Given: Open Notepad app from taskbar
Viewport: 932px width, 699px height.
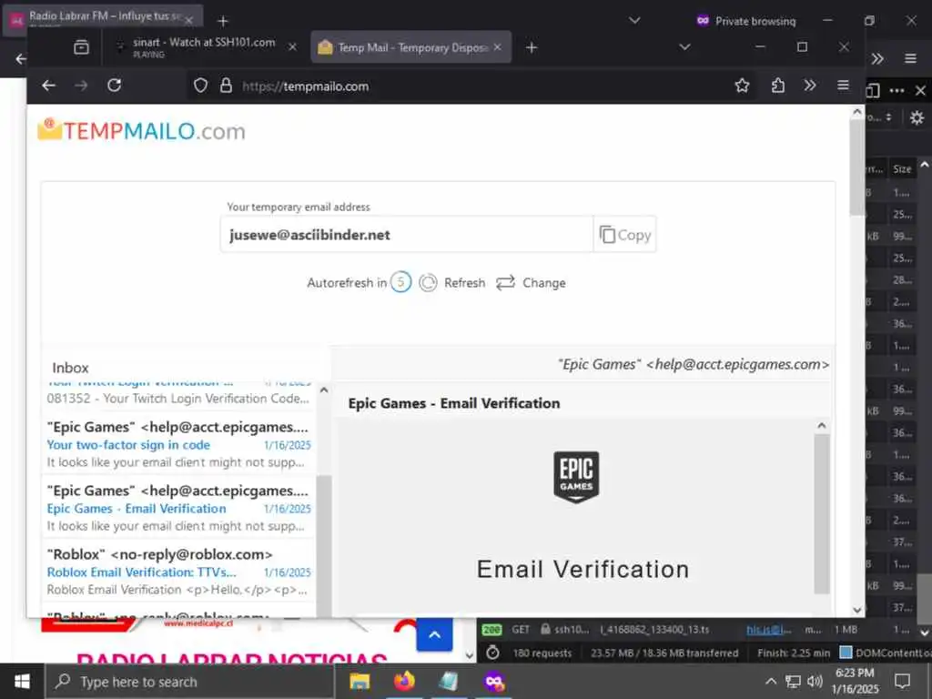Looking at the screenshot, I should (x=449, y=681).
